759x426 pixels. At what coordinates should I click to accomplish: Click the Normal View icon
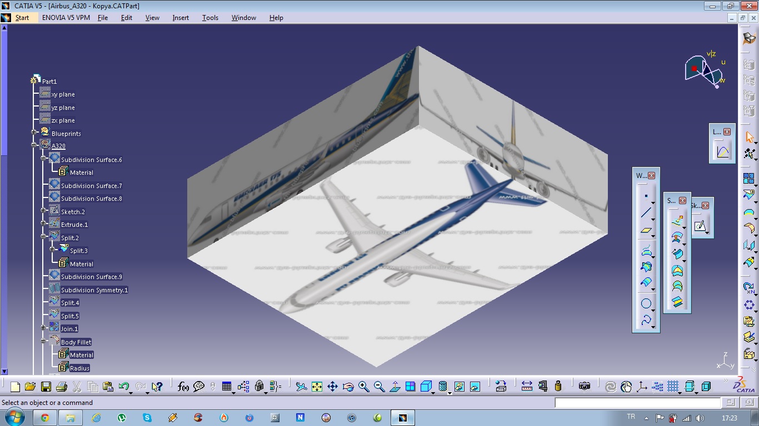[395, 387]
